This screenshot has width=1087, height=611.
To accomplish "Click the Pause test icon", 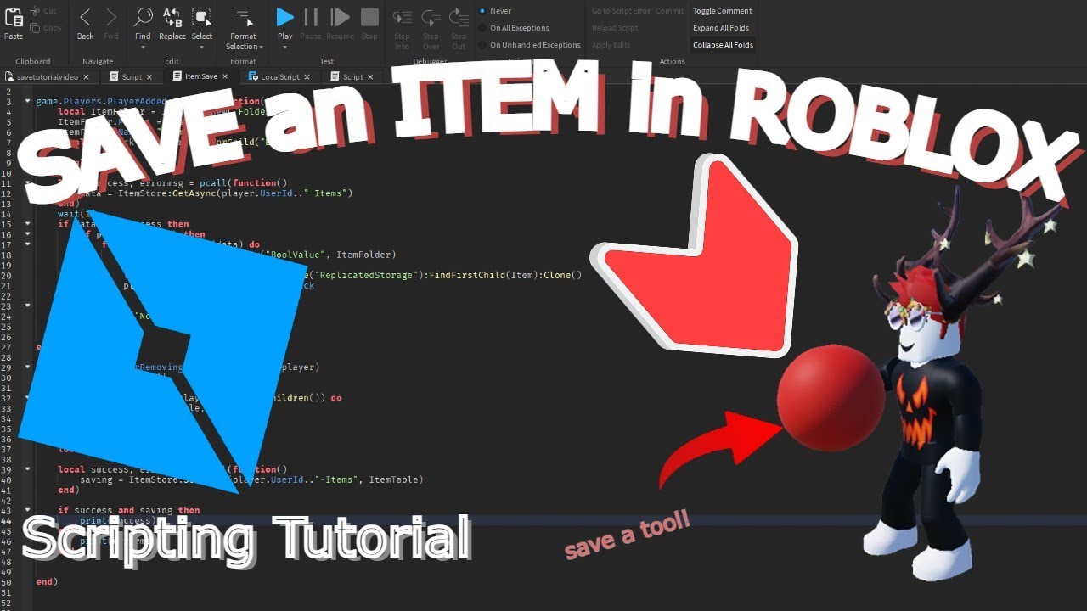I will point(311,16).
